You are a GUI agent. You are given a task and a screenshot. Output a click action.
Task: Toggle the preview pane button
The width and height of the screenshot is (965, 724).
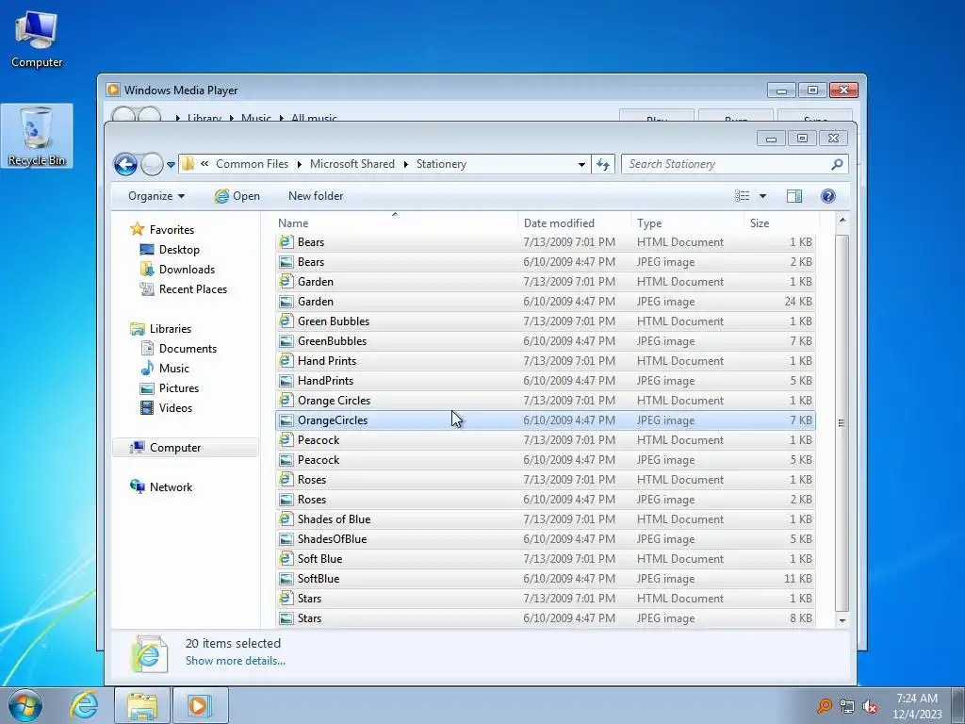[793, 196]
